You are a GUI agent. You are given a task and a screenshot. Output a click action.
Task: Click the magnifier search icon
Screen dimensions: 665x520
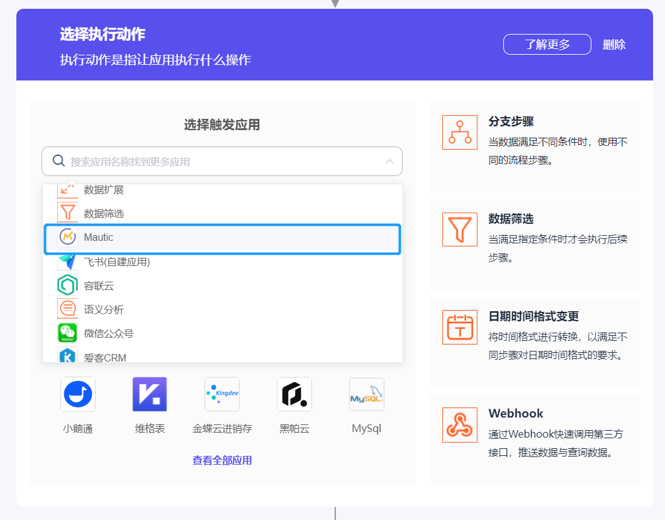[59, 161]
